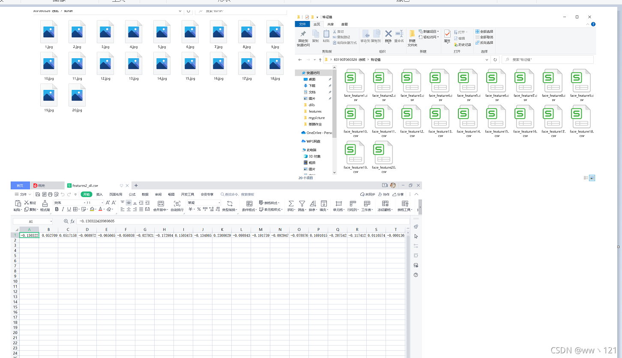This screenshot has width=622, height=358.
Task: Click the Conditional Formatting icon
Action: 249,203
